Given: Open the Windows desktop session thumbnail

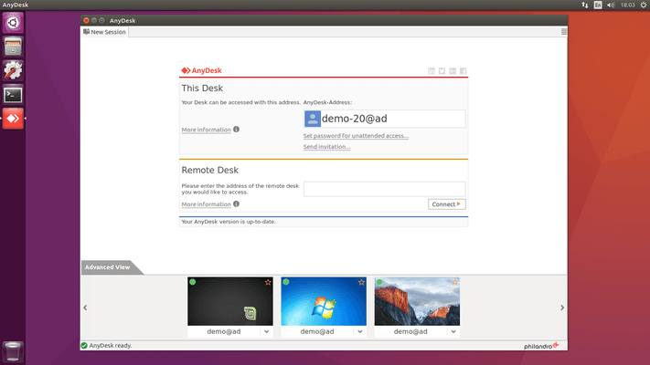Looking at the screenshot, I should pyautogui.click(x=324, y=301).
